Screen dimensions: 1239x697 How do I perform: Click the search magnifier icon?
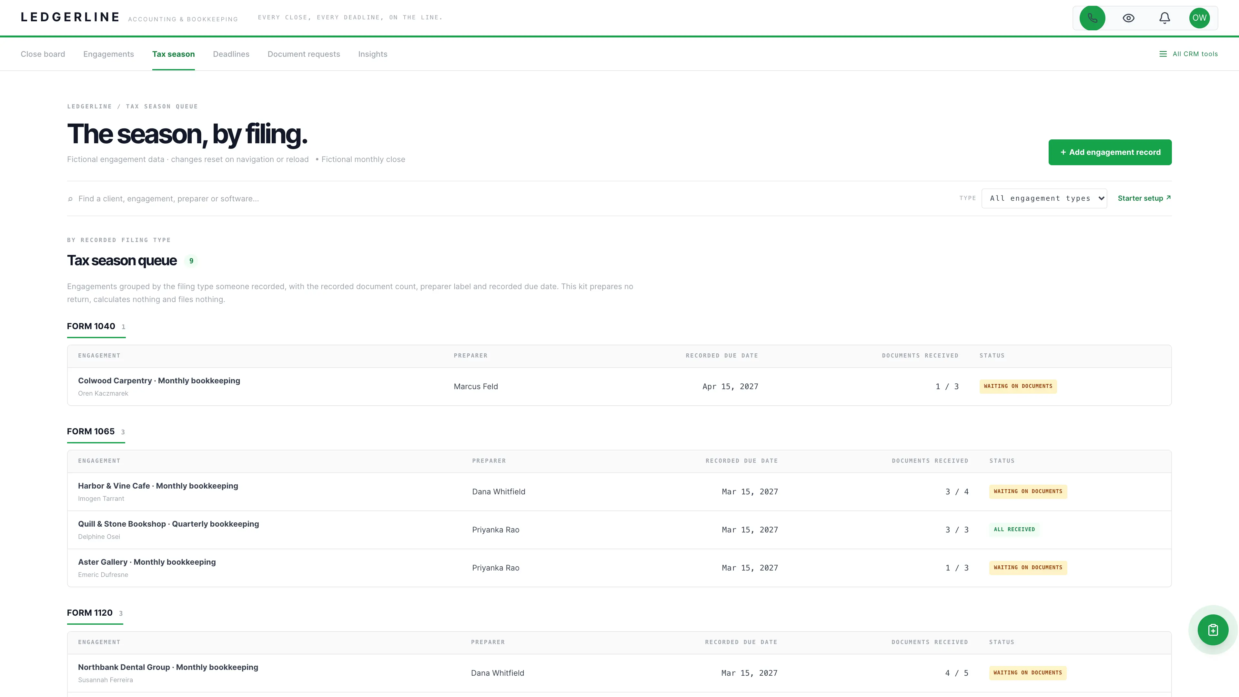pyautogui.click(x=70, y=199)
